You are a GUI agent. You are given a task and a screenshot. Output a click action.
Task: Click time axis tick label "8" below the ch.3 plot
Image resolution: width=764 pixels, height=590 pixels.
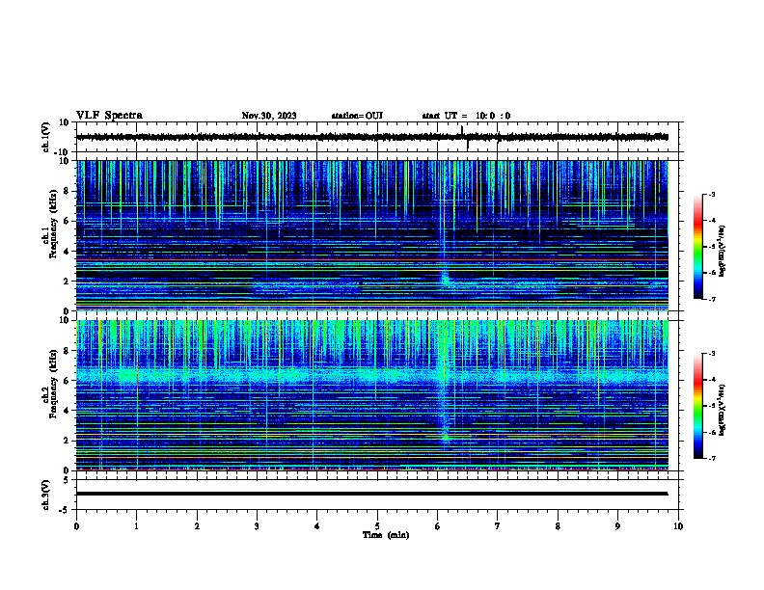pos(558,526)
